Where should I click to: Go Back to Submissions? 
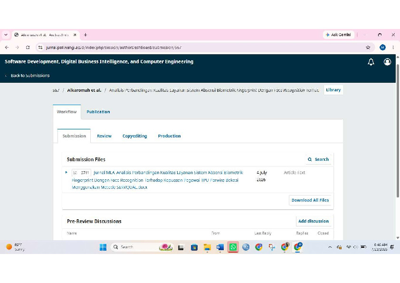(x=27, y=76)
